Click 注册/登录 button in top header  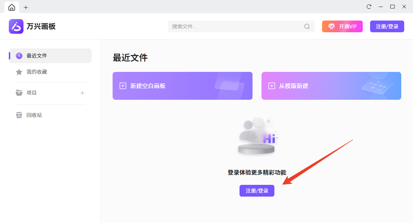[x=387, y=26]
